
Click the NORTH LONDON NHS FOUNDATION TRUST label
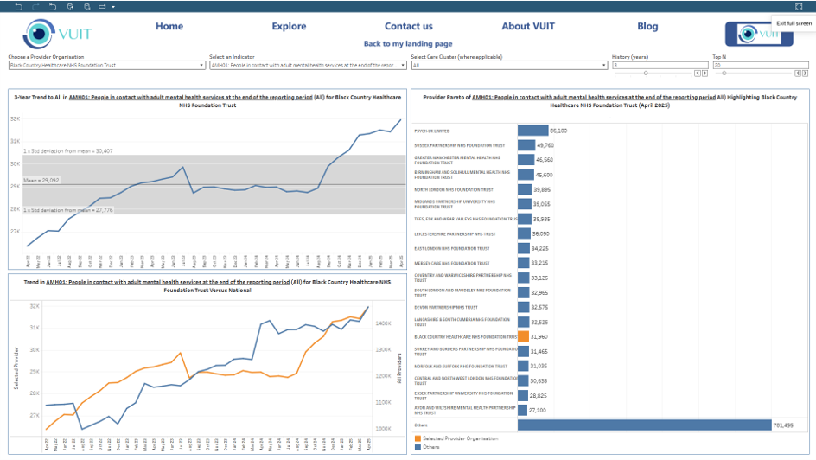point(454,190)
